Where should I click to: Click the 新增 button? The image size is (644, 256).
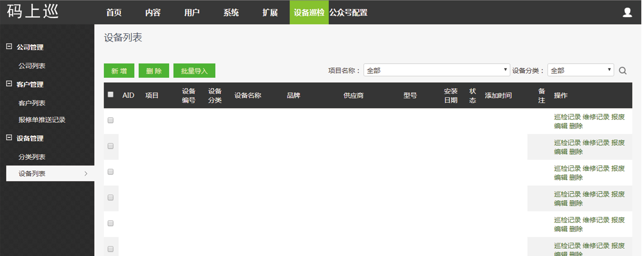[x=119, y=71]
